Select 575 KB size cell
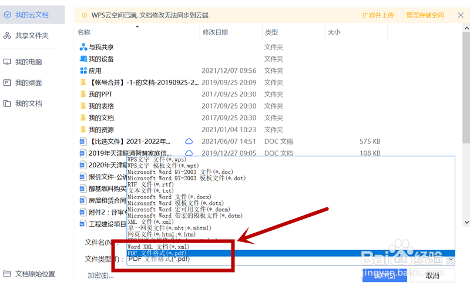Viewport: 470px width, 289px height. tap(370, 142)
